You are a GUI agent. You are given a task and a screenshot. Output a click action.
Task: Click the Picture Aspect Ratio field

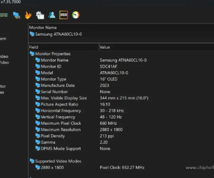pyautogui.click(x=59, y=104)
